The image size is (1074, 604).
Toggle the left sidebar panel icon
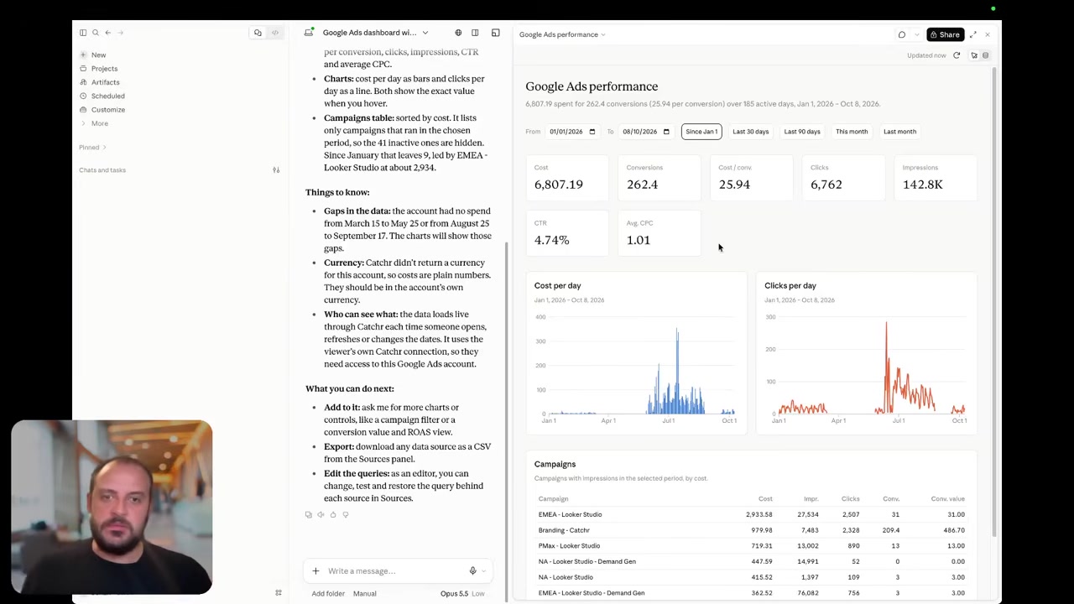coord(83,33)
